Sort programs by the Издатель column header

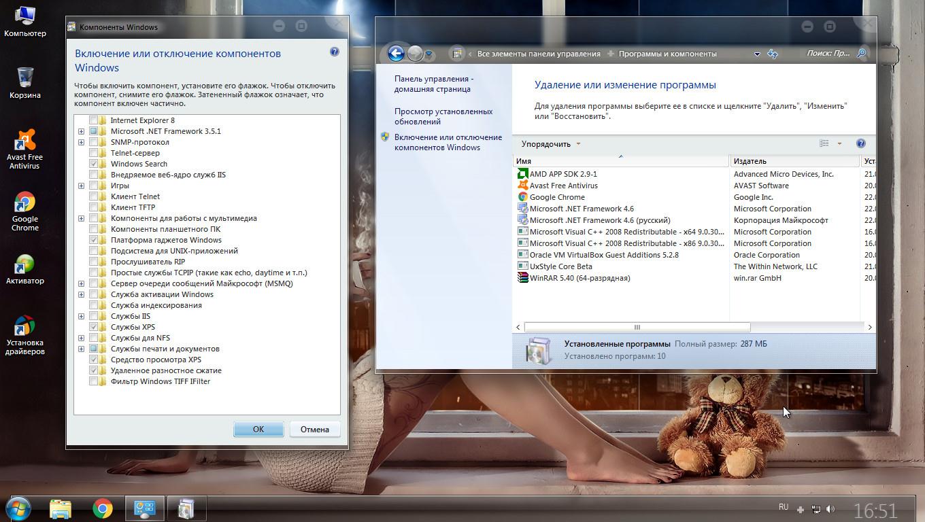coord(794,161)
